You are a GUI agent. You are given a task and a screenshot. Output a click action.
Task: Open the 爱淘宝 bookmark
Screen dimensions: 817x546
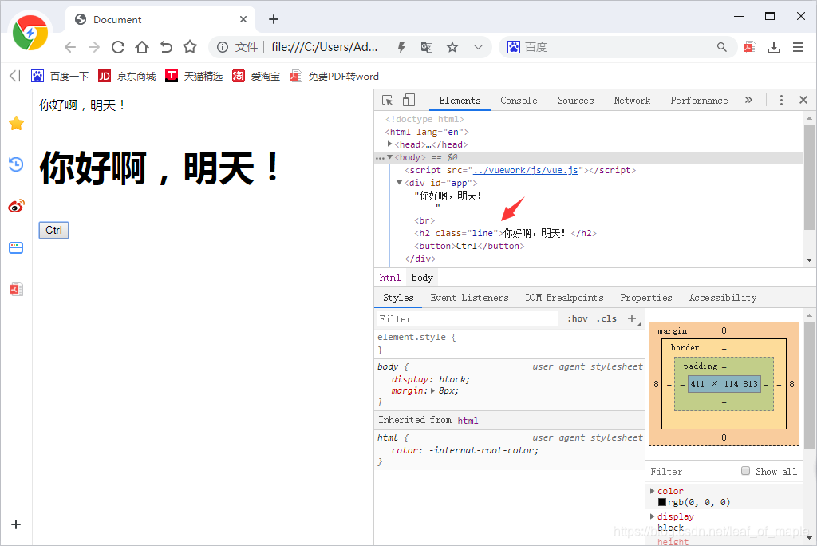pyautogui.click(x=256, y=76)
